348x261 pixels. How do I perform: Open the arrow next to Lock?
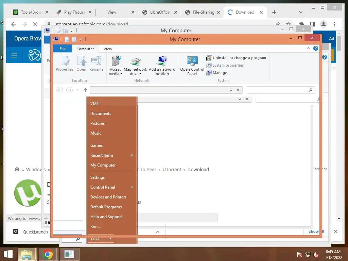tap(110, 239)
